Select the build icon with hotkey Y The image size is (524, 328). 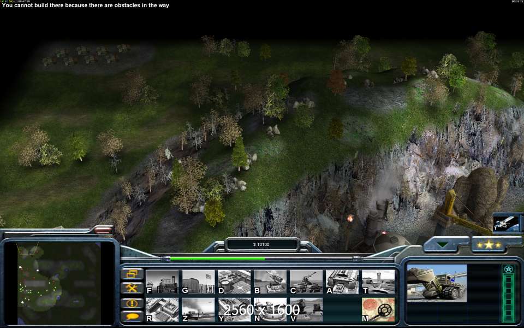[x=234, y=310]
